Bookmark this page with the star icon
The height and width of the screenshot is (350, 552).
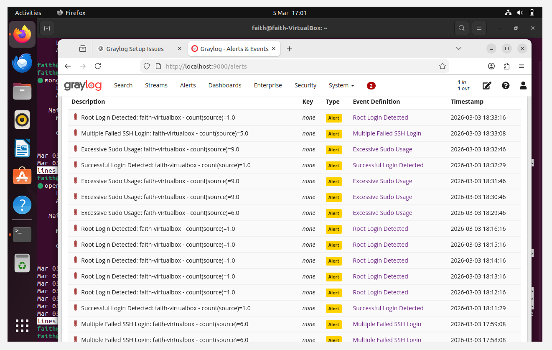click(443, 66)
